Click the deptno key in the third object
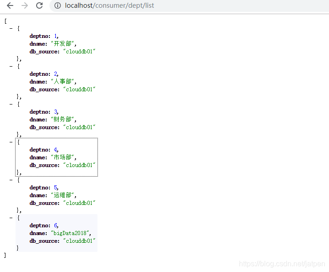329x272 pixels. (39, 112)
